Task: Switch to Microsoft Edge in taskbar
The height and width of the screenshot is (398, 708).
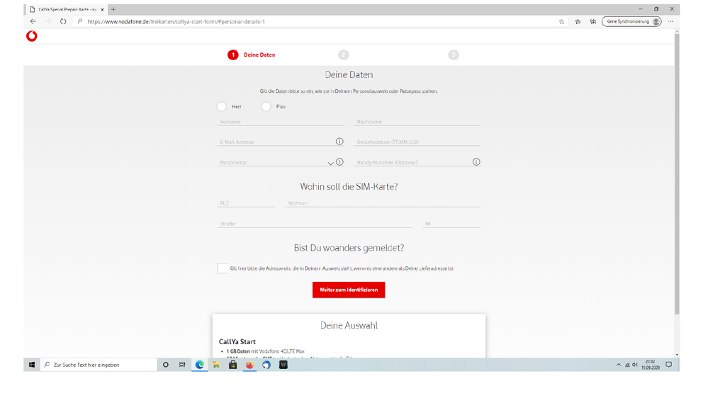Action: (200, 365)
